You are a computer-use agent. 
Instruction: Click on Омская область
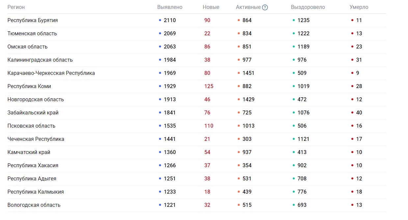click(28, 47)
